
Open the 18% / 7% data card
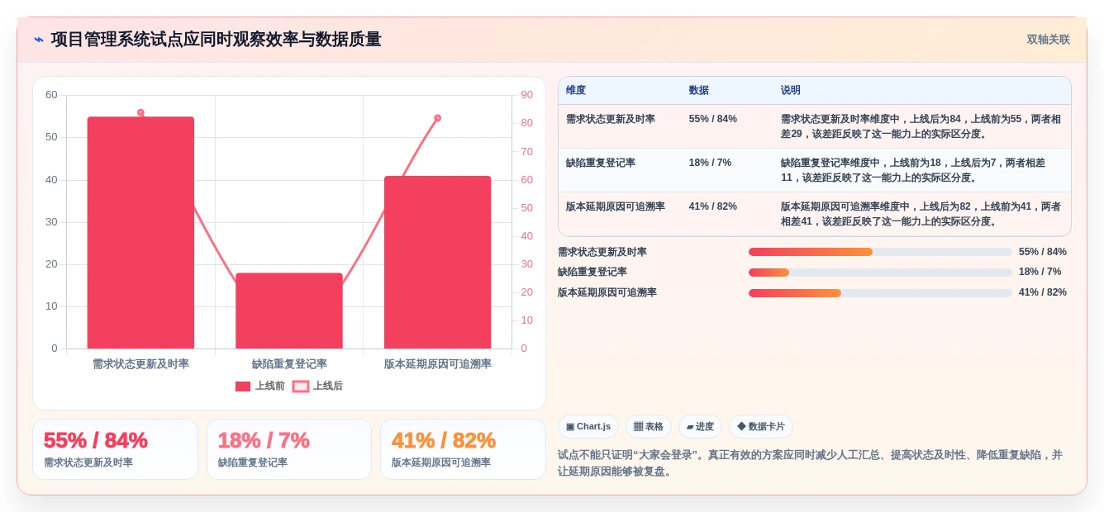pyautogui.click(x=289, y=449)
